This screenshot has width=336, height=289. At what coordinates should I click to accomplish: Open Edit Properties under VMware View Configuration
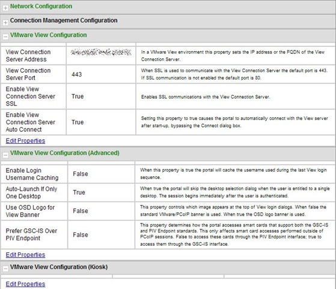pos(25,141)
